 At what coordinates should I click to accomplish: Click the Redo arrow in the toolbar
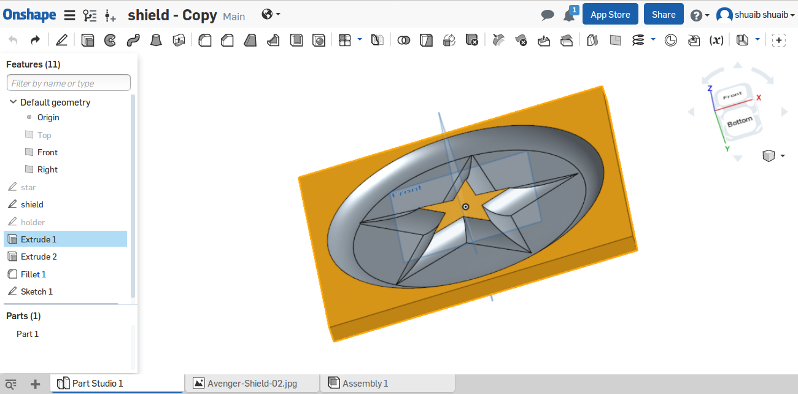(35, 41)
